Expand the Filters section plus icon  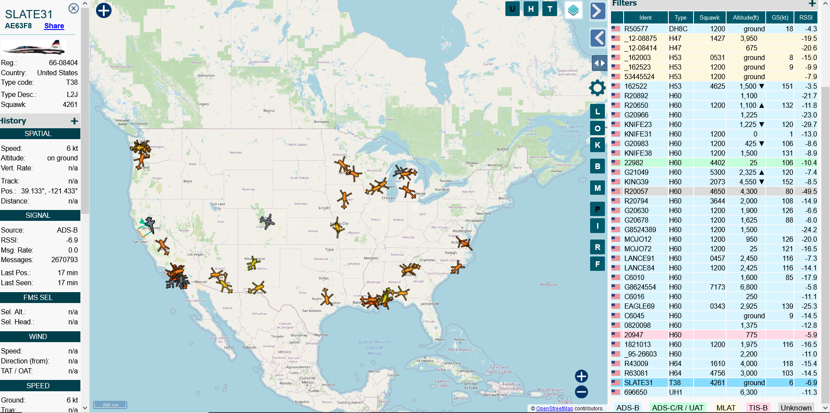click(x=812, y=3)
